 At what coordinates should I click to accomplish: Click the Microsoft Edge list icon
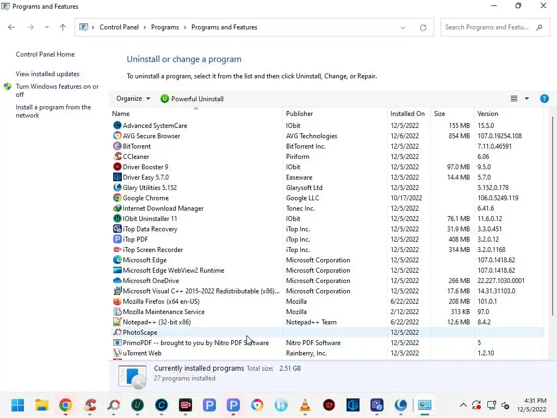[x=117, y=260]
